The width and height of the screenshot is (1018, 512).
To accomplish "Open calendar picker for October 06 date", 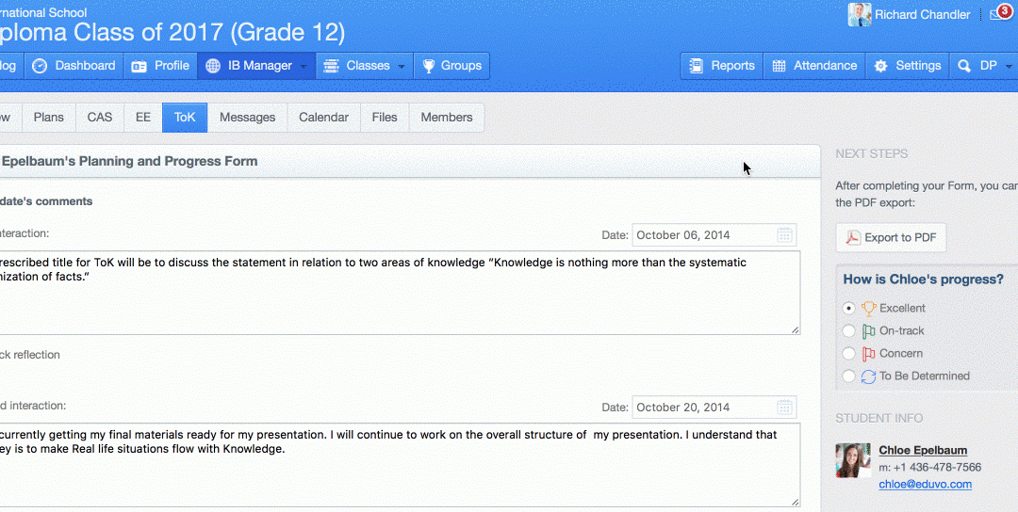I will [784, 235].
